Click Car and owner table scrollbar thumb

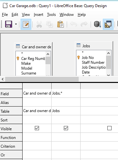pyautogui.click(x=48, y=60)
